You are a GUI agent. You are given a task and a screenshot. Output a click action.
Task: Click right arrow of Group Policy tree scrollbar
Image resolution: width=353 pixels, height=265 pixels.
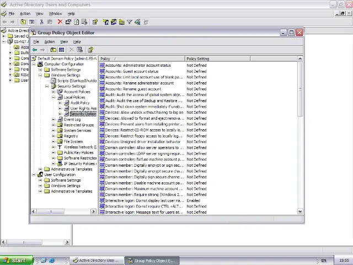coord(93,211)
